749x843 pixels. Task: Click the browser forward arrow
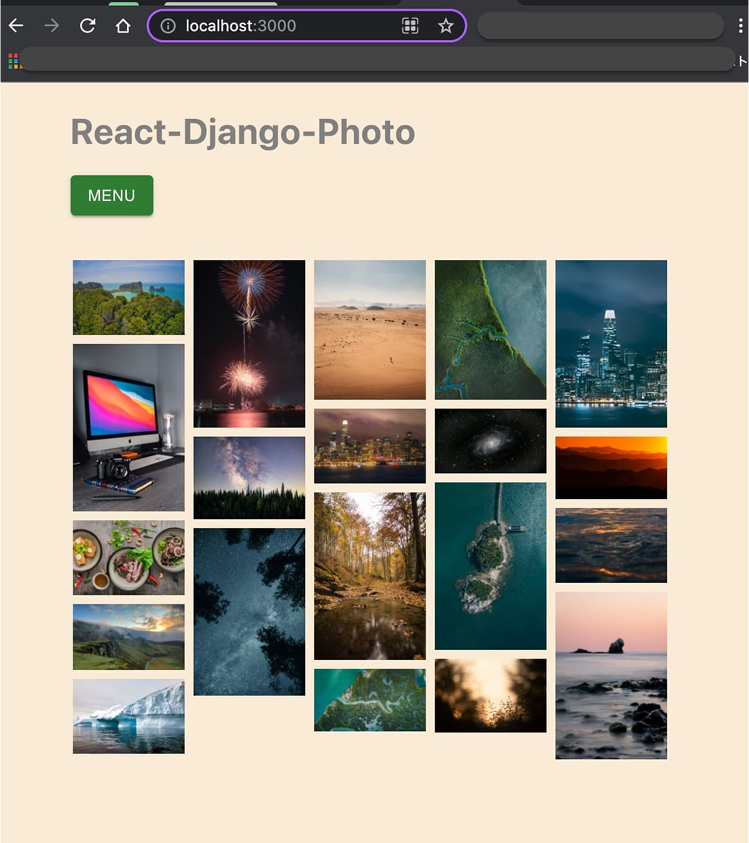[x=52, y=26]
